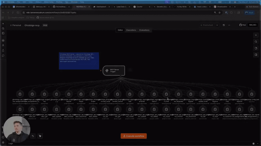Image resolution: width=261 pixels, height=146 pixels.
Task: Open the Lead Data browser tab
Action: (121, 7)
